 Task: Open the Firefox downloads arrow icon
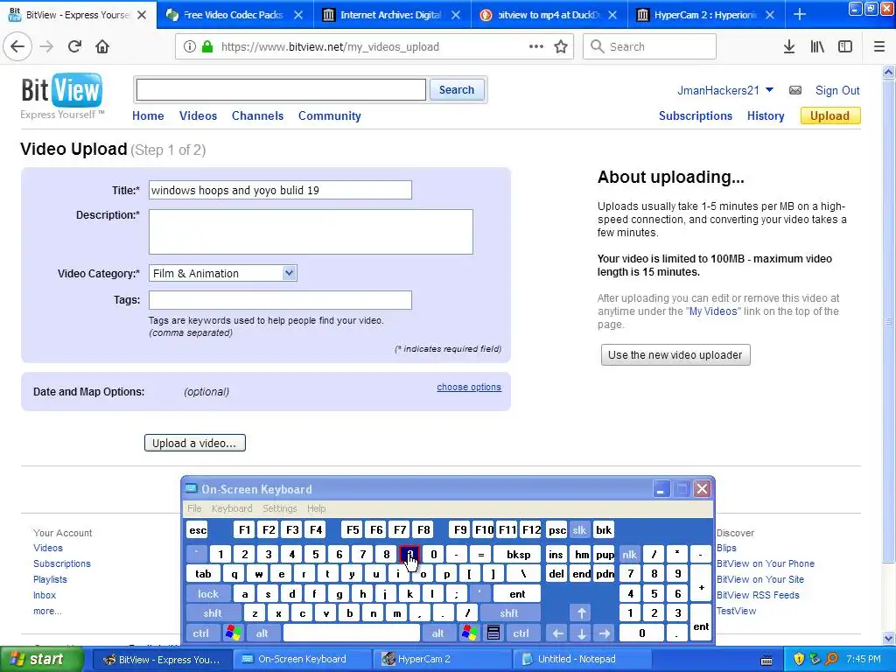click(x=789, y=47)
